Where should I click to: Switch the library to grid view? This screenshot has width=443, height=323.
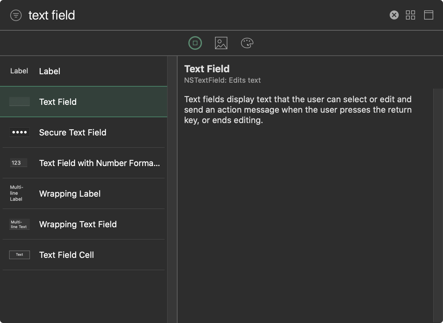pos(410,15)
